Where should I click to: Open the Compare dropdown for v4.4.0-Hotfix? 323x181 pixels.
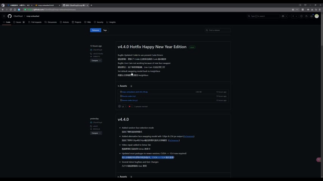coord(96,60)
